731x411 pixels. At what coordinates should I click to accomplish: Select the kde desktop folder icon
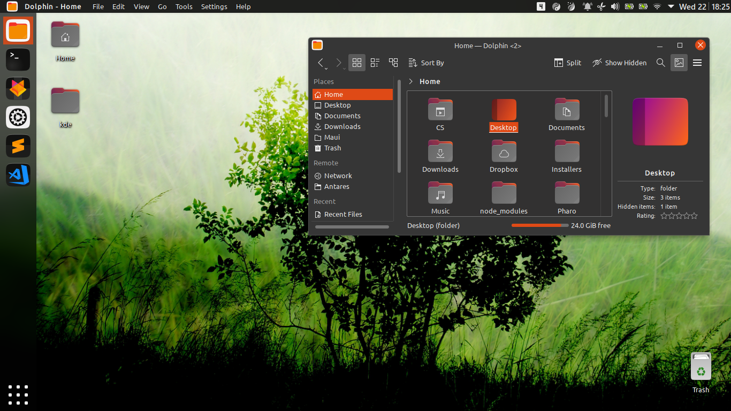point(65,101)
